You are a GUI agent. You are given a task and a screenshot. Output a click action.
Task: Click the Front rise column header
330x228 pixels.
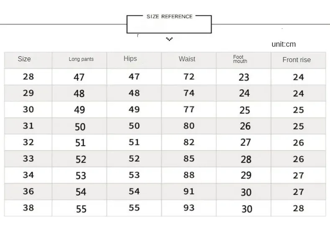click(x=297, y=60)
